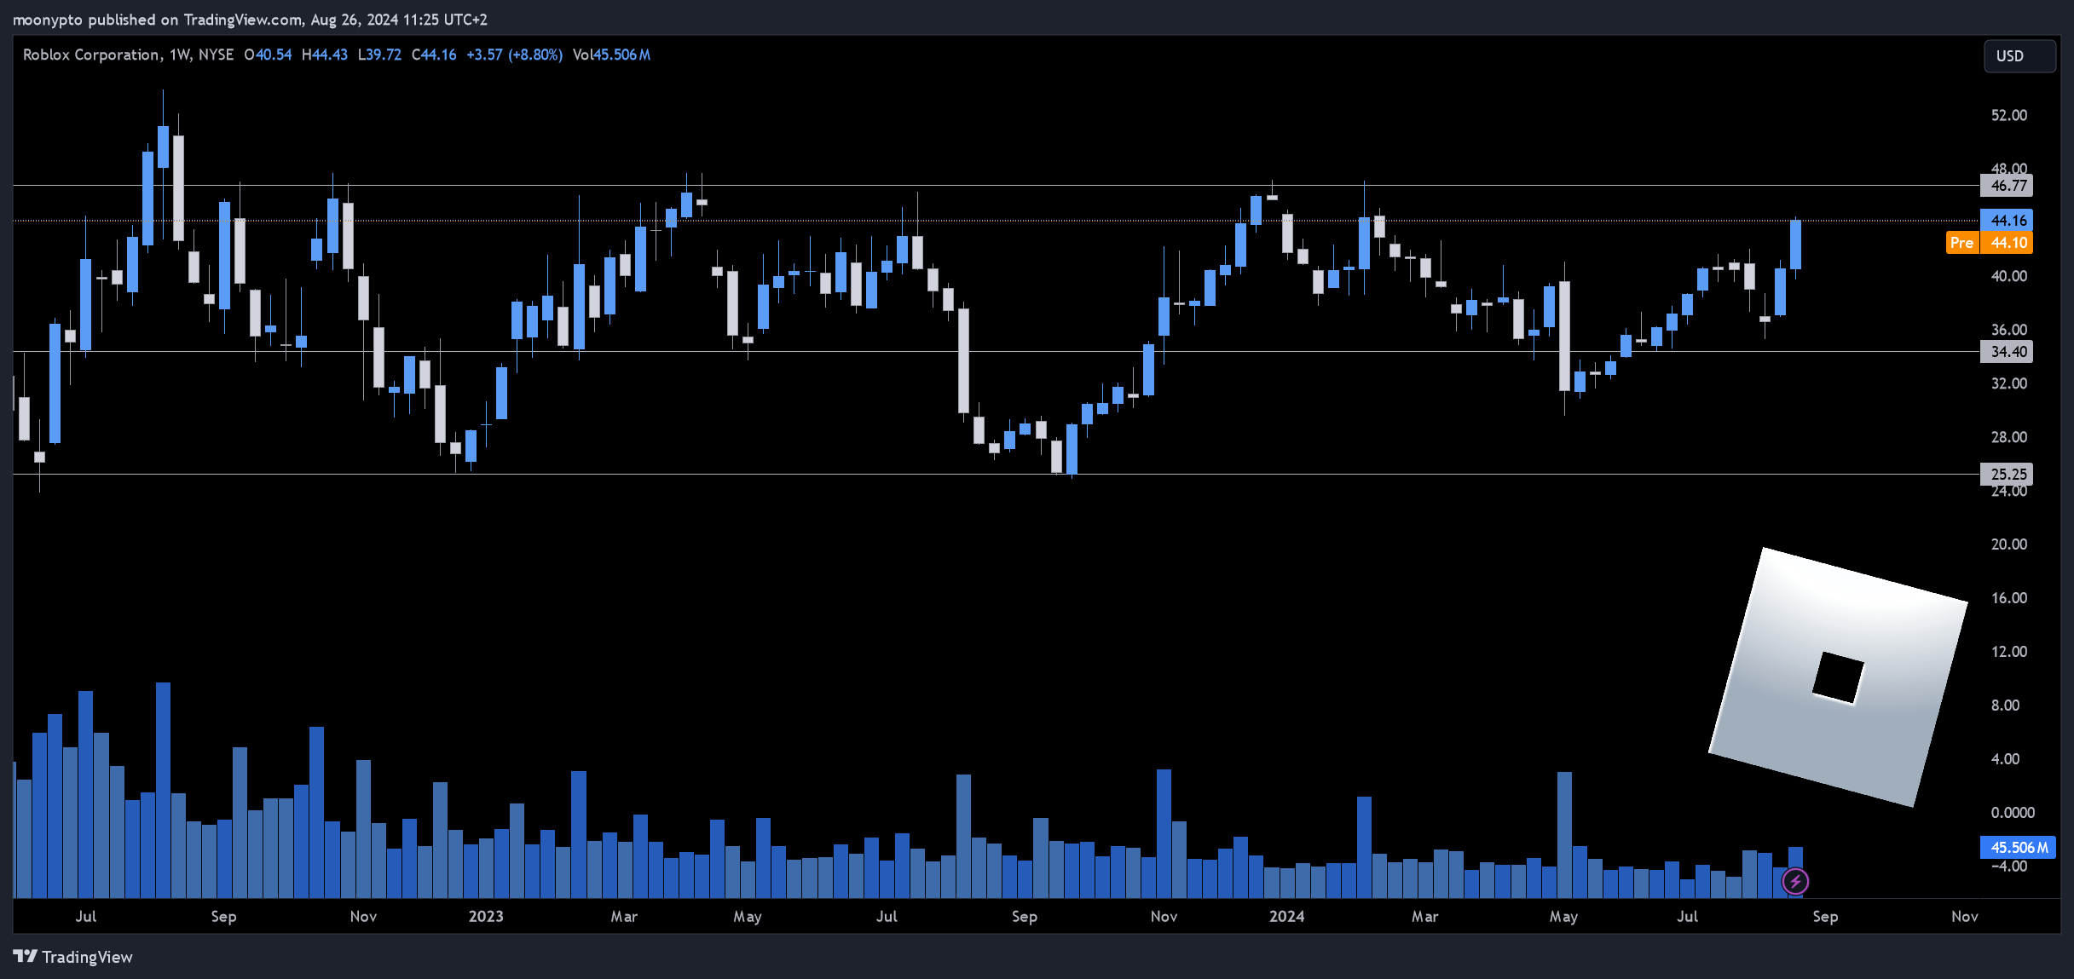Click the L39.72 low value in header
Image resolution: width=2074 pixels, height=979 pixels.
379,55
